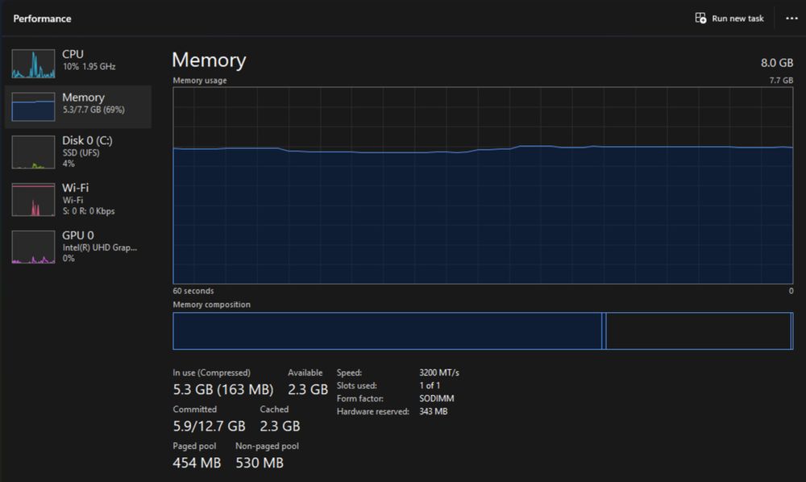Click the 8.0 GB total memory value
This screenshot has height=482, width=806.
[x=777, y=63]
